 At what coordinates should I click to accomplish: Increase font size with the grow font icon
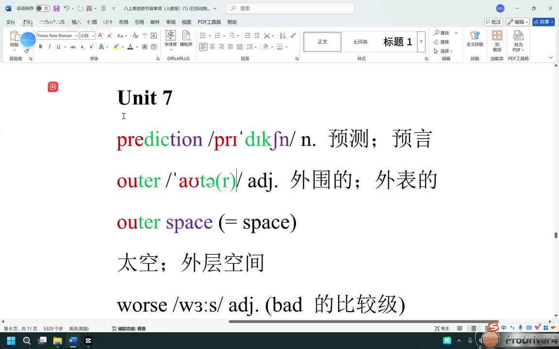click(x=101, y=35)
